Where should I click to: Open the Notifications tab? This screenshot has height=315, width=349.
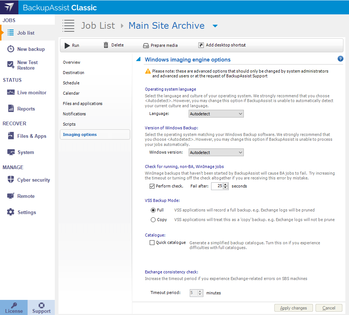pyautogui.click(x=74, y=114)
